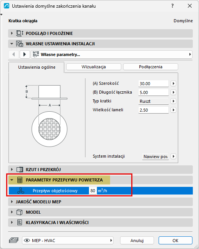This screenshot has width=199, height=249.
Task: Click the Klasyfikacja i właściwości list icon
Action: point(20,223)
